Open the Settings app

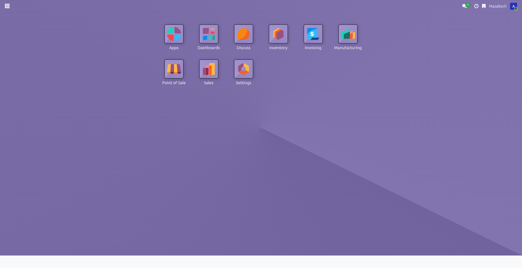coord(243,69)
